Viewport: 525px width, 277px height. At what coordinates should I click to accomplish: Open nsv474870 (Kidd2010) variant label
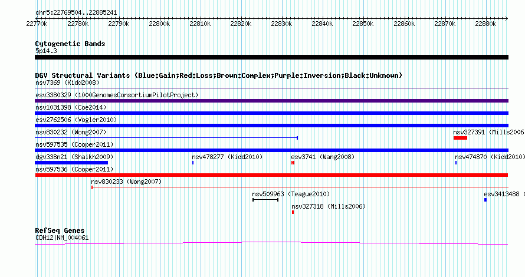pos(490,157)
